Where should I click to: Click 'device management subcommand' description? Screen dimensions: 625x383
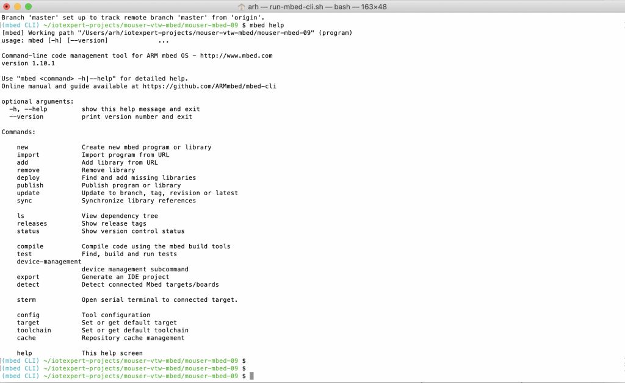(x=135, y=269)
